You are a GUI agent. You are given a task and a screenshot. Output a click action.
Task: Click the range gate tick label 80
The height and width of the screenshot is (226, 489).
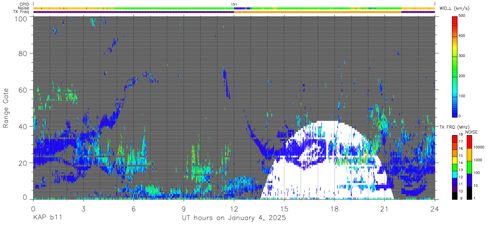click(x=23, y=53)
